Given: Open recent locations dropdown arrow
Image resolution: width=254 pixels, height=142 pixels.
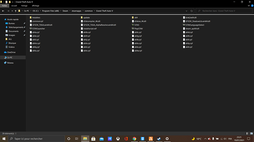Looking at the screenshot, I should (12, 11).
